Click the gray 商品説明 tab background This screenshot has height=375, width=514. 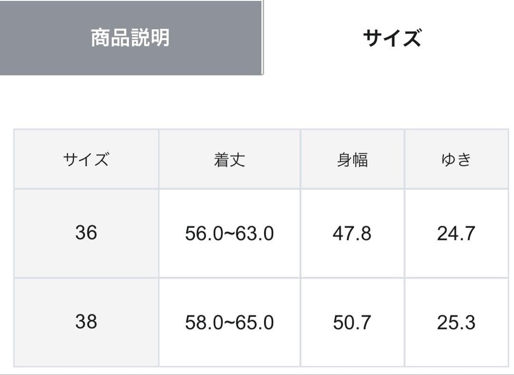[x=131, y=38]
